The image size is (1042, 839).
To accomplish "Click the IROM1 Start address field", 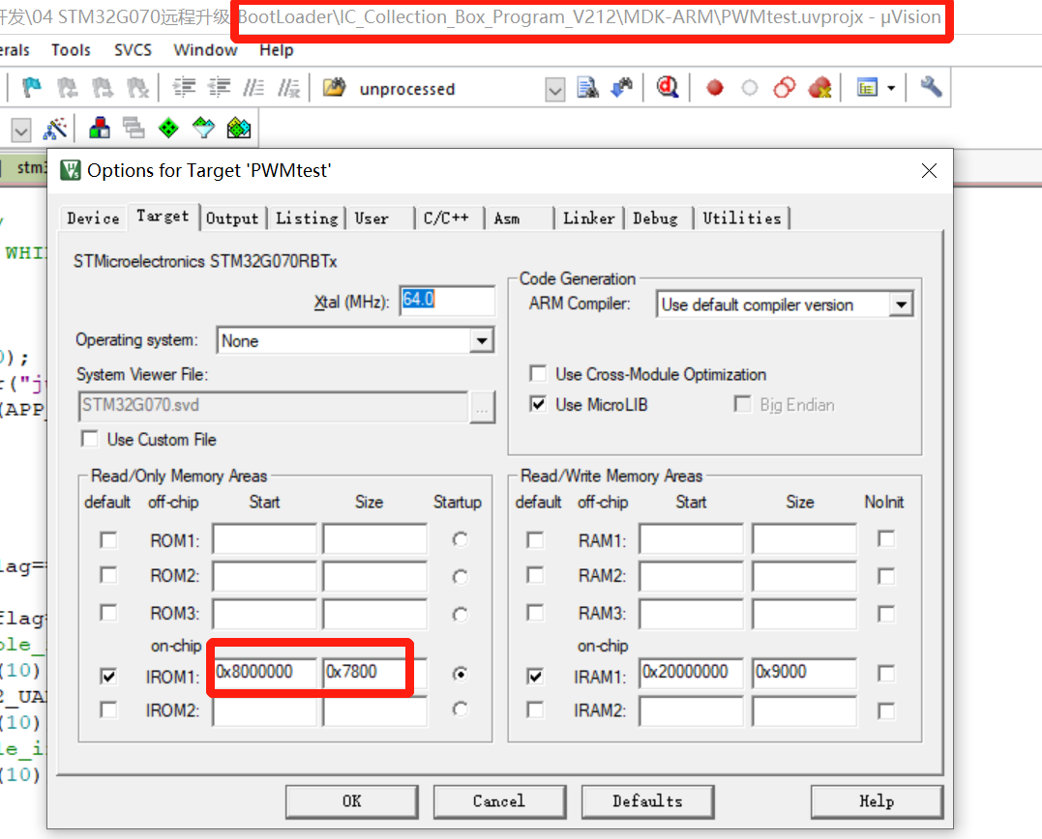I will (264, 673).
